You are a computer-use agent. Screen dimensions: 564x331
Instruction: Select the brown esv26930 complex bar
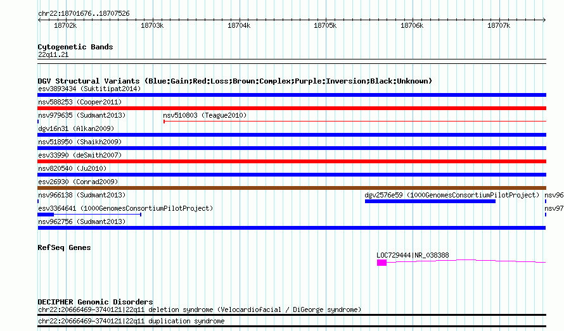(292, 188)
